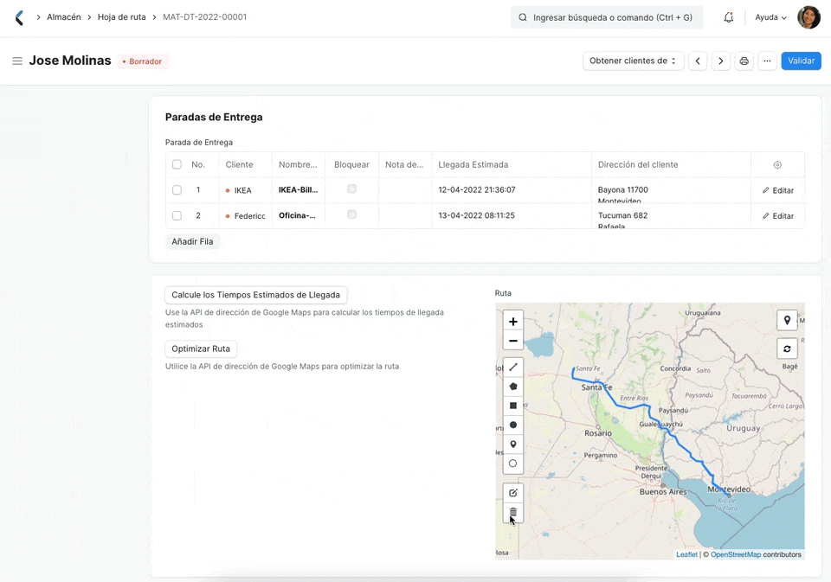Click the Tucuman 682 address cell
The height and width of the screenshot is (582, 831).
671,216
